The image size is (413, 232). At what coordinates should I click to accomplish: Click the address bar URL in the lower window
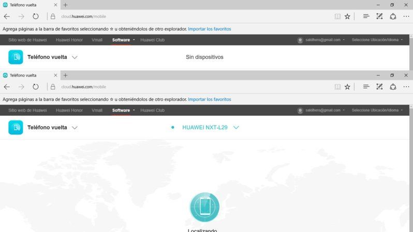click(x=83, y=87)
